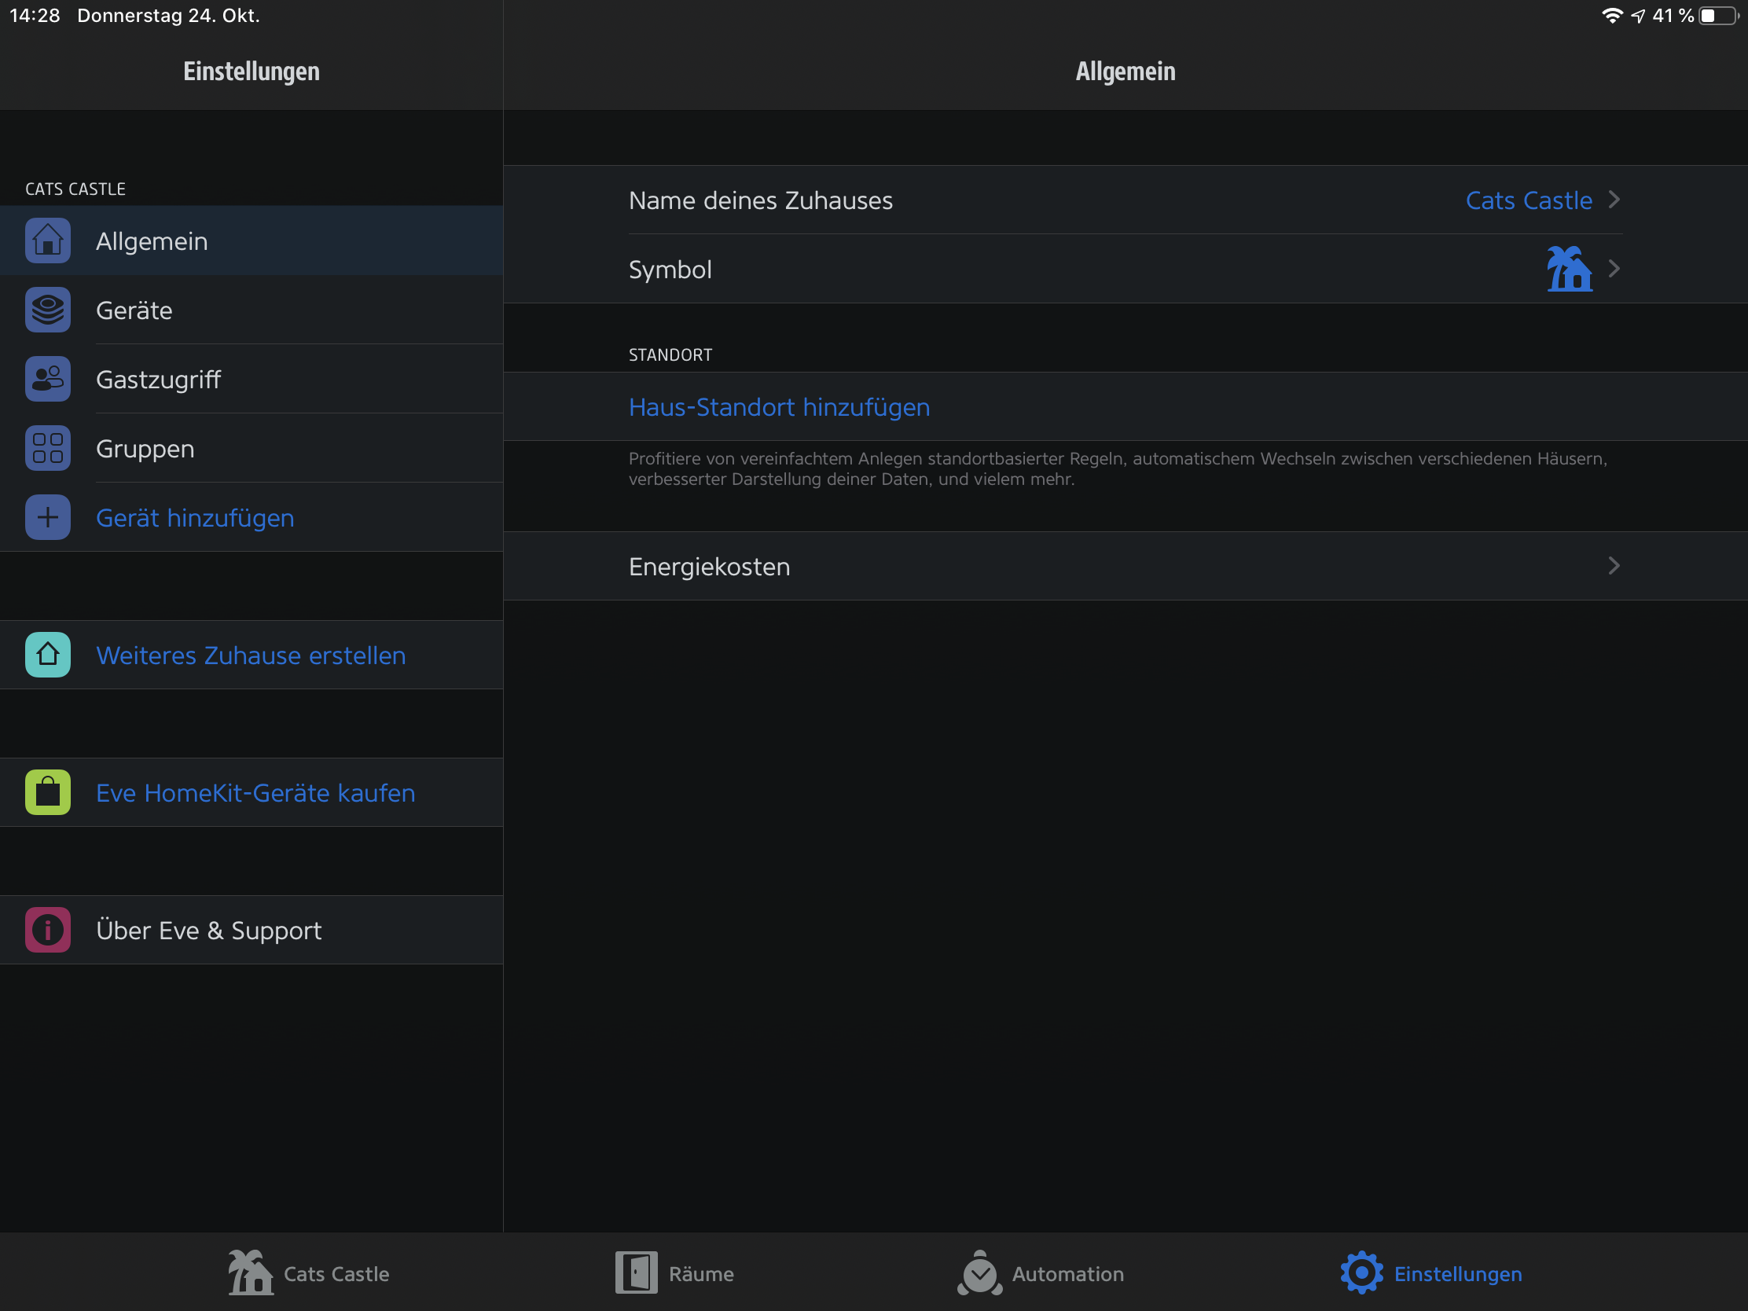1748x1311 pixels.
Task: Click the Allgemein house icon in sidebar
Action: (47, 241)
